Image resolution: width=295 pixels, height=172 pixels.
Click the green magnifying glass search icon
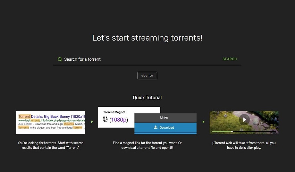pos(60,59)
